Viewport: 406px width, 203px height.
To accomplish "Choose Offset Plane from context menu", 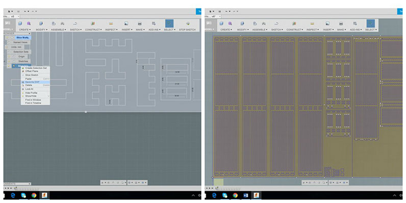I will coord(36,71).
